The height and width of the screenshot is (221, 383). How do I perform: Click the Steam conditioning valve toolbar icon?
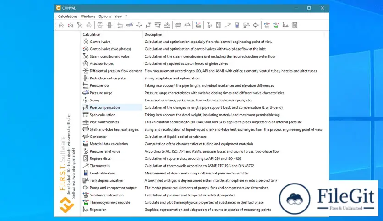tap(80, 25)
